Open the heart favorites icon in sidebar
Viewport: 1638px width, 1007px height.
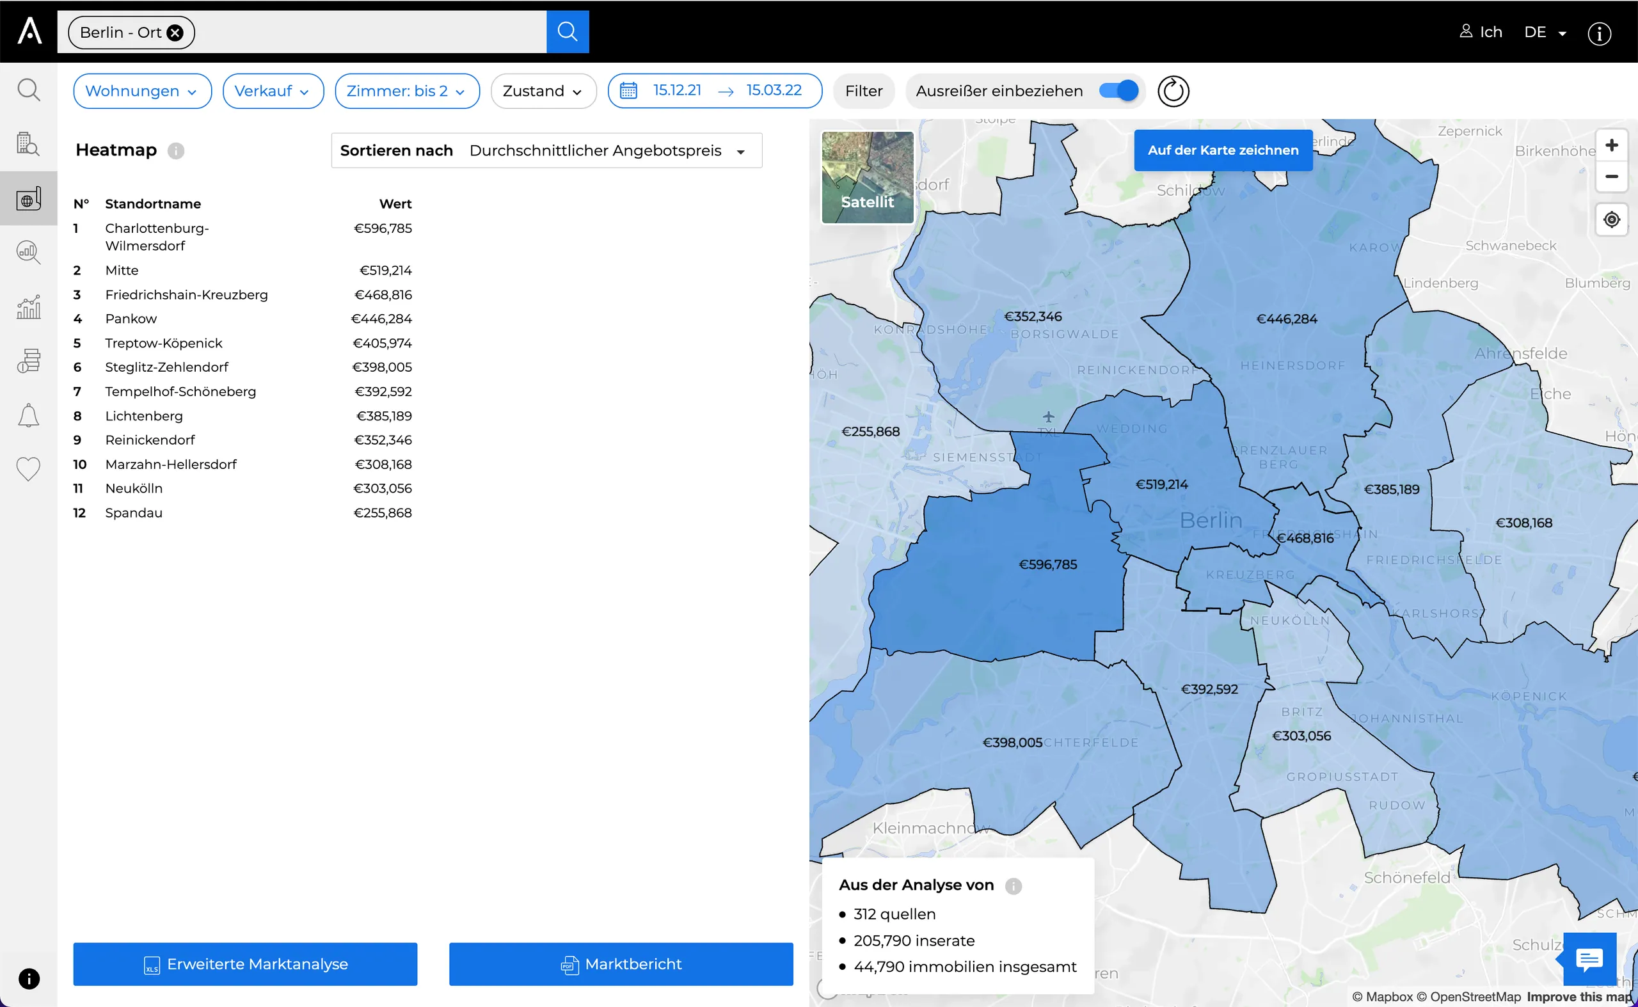coord(28,469)
